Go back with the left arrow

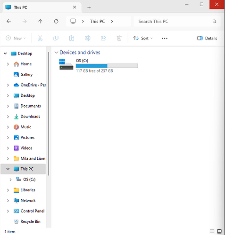click(x=9, y=21)
